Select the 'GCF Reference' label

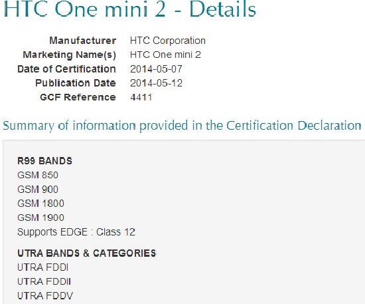coord(78,97)
